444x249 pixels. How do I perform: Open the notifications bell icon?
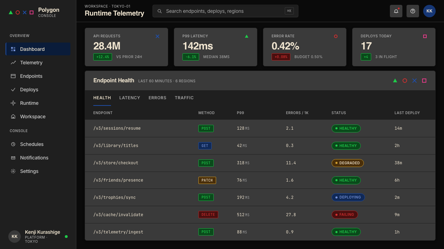point(396,11)
